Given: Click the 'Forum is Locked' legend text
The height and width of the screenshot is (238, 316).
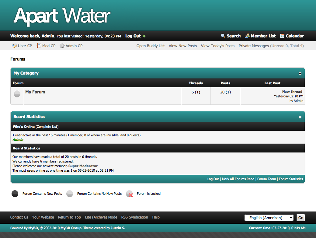Looking at the screenshot, I should point(148,194).
